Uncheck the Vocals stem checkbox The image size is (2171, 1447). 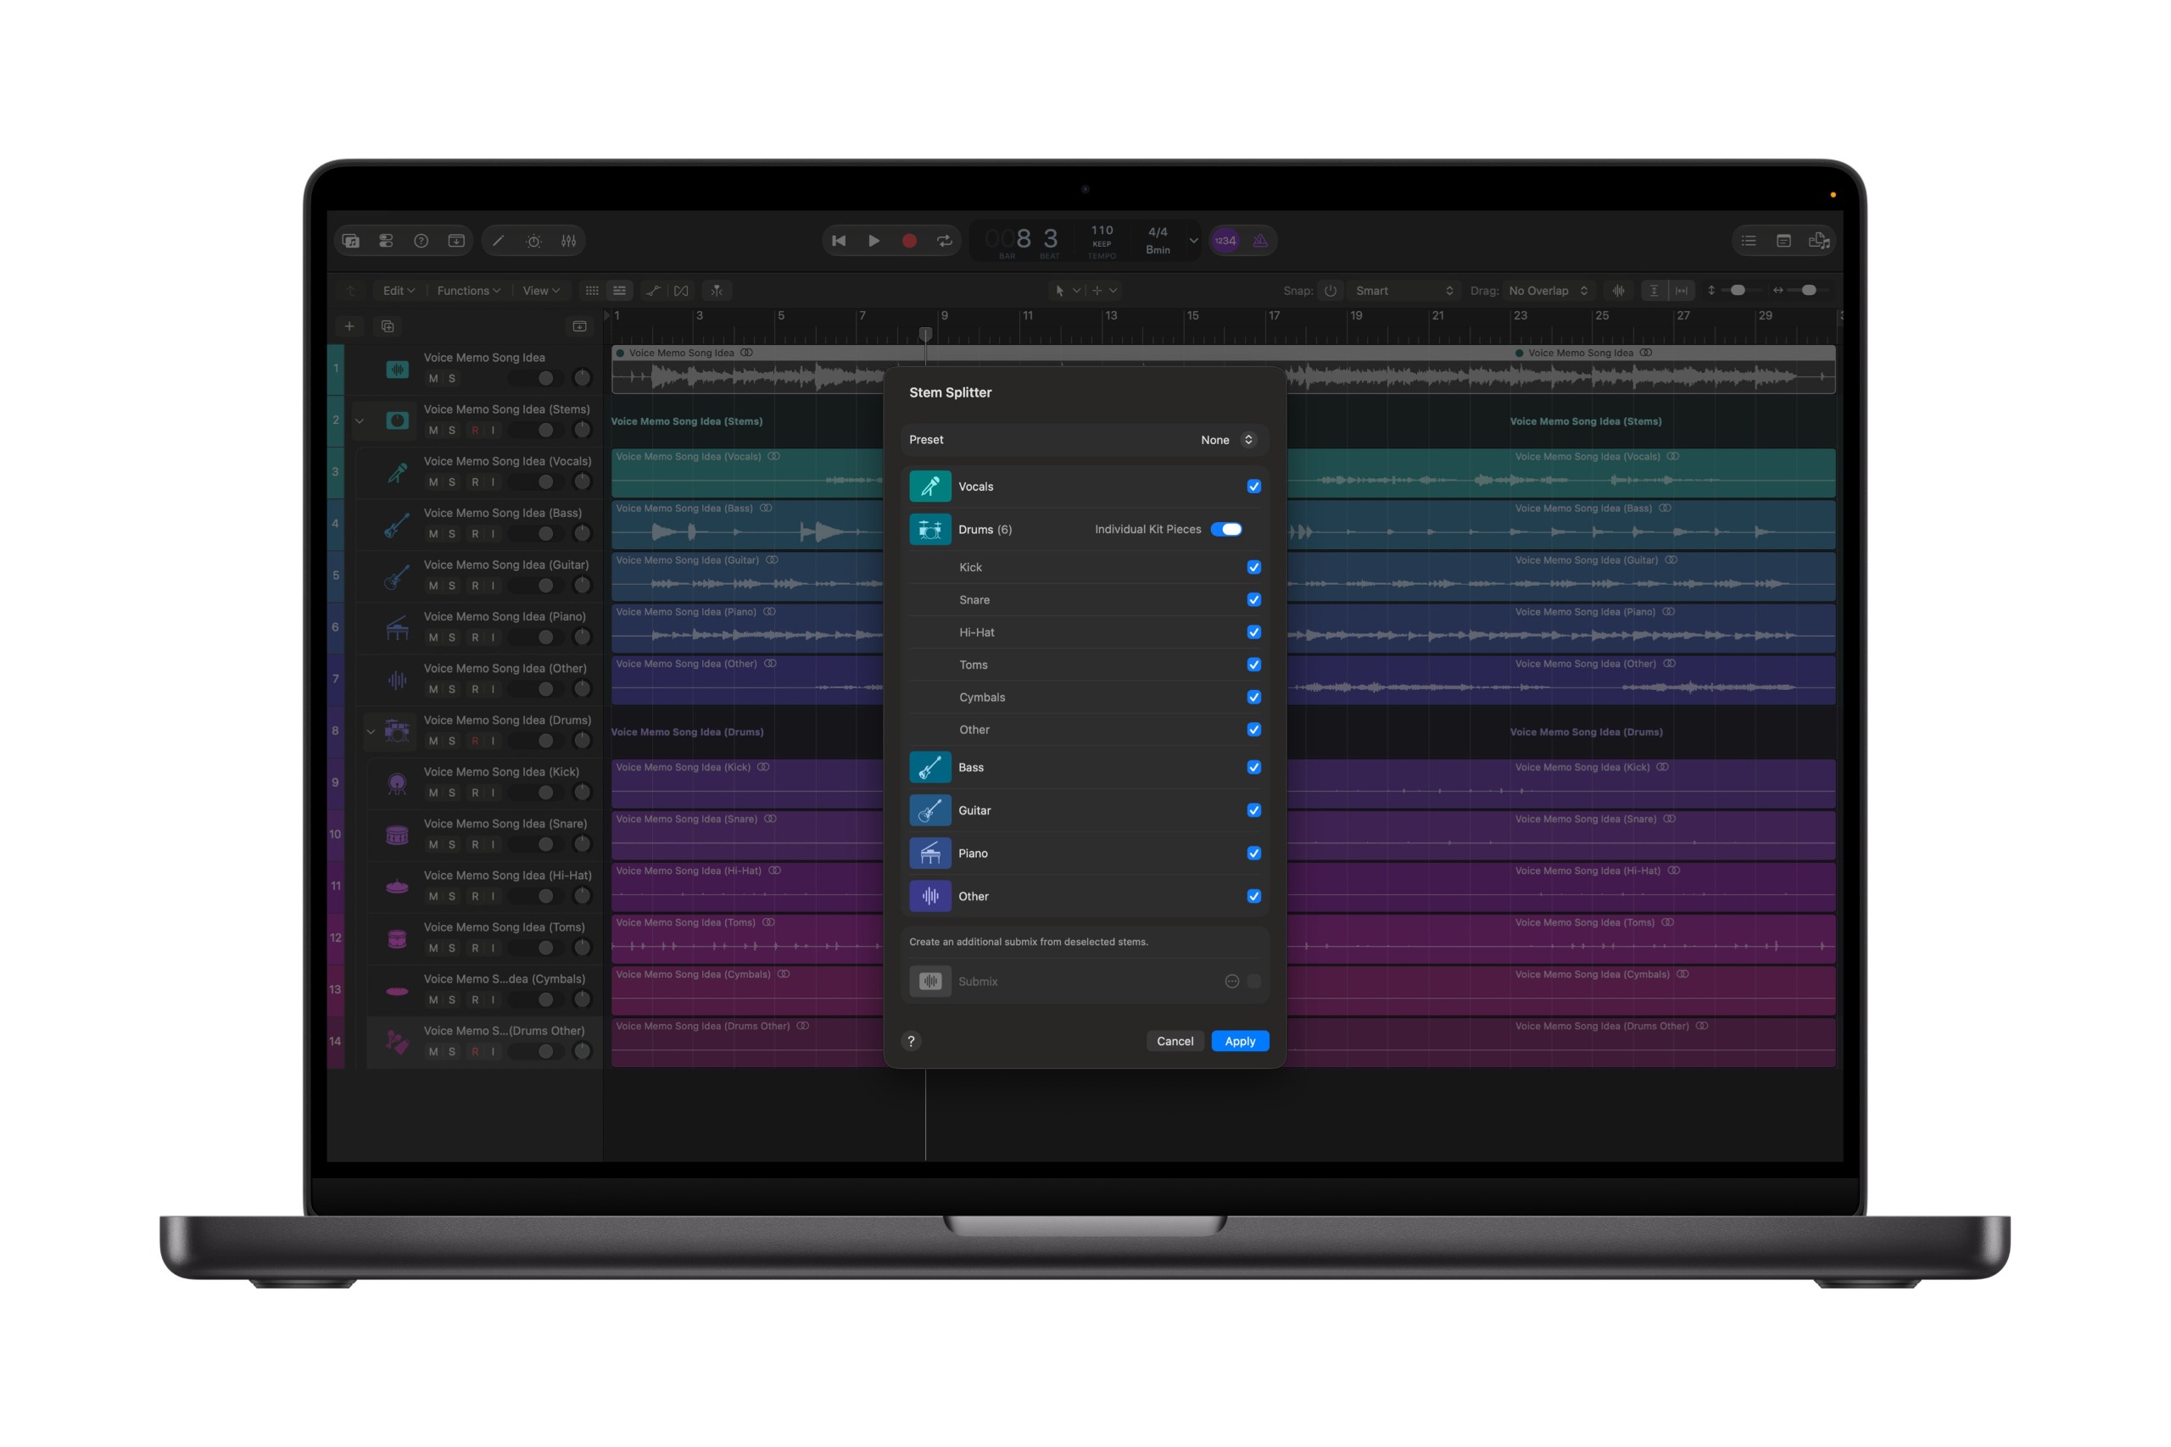point(1253,487)
